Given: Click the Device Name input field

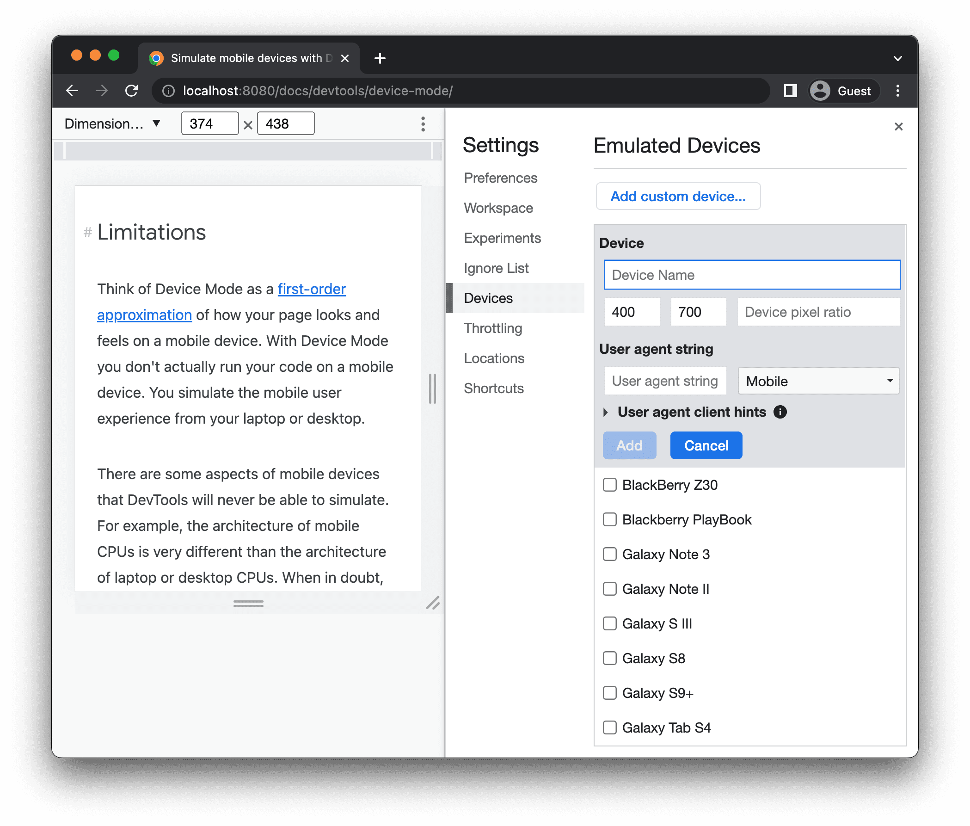Looking at the screenshot, I should 751,275.
